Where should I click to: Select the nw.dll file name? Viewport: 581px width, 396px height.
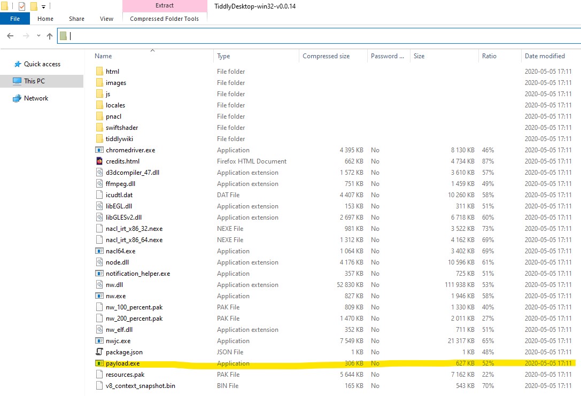(x=114, y=284)
